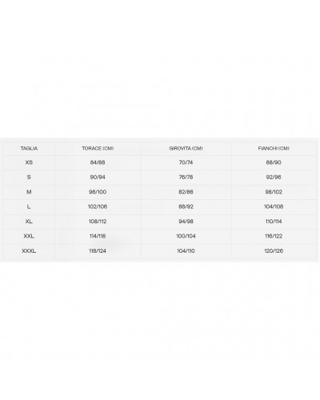The width and height of the screenshot is (320, 400).
Task: Click the M size row label
Action: click(x=29, y=192)
